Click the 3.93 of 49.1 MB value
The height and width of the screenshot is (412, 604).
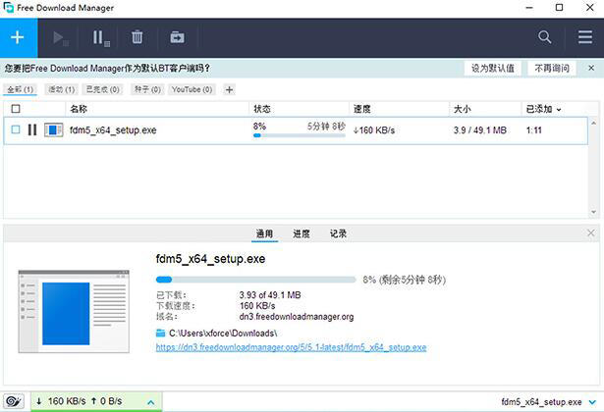(x=270, y=295)
